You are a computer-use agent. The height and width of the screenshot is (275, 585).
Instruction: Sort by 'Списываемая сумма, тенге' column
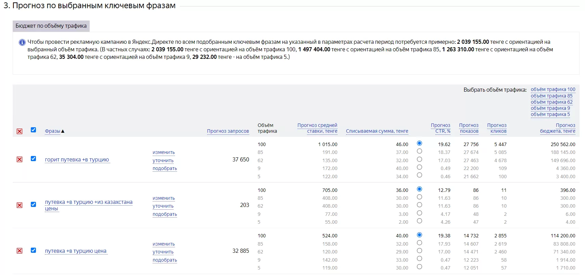(377, 131)
